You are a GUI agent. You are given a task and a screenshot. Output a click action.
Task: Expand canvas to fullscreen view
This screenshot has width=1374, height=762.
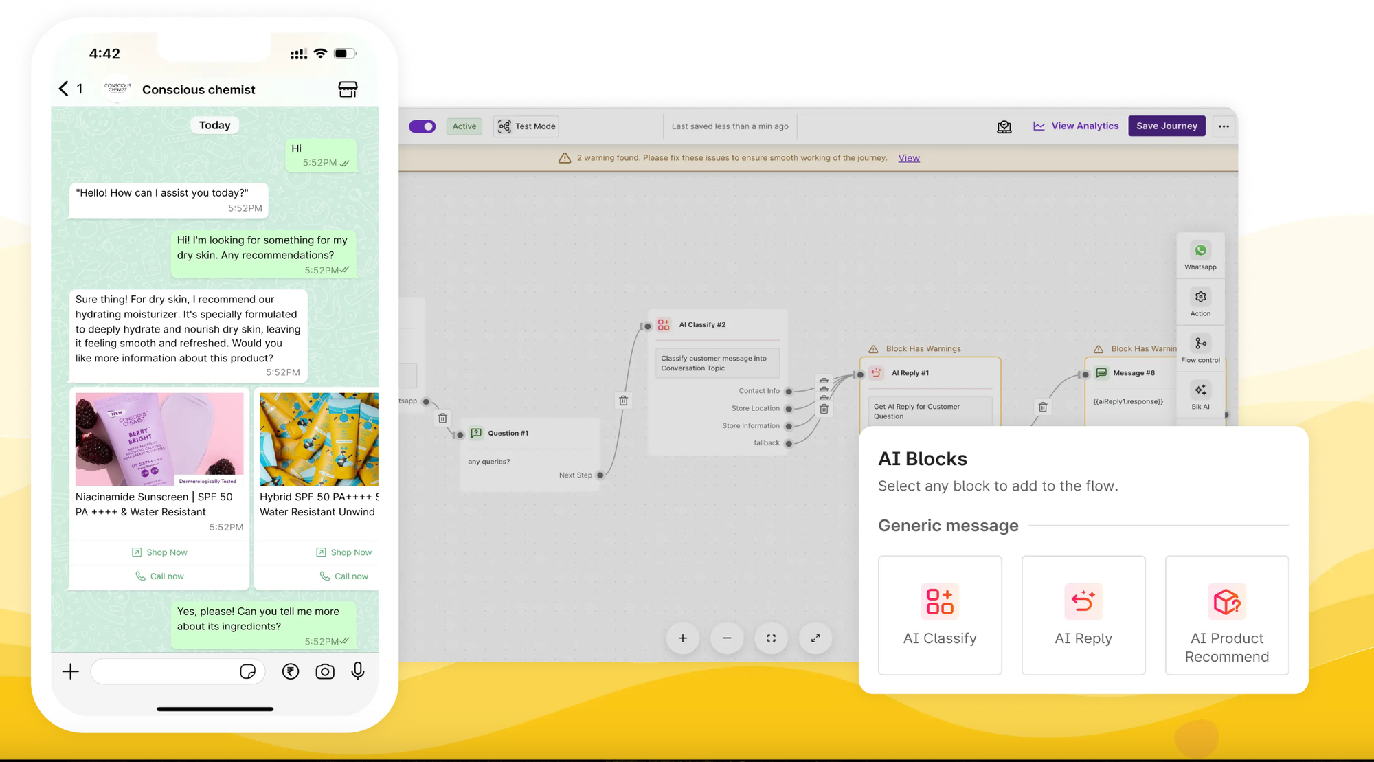point(815,638)
